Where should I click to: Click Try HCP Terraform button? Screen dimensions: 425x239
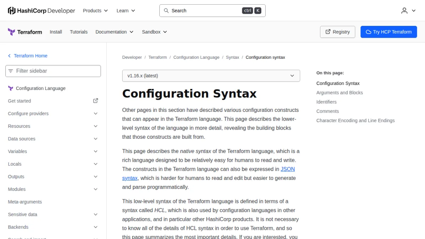389,32
